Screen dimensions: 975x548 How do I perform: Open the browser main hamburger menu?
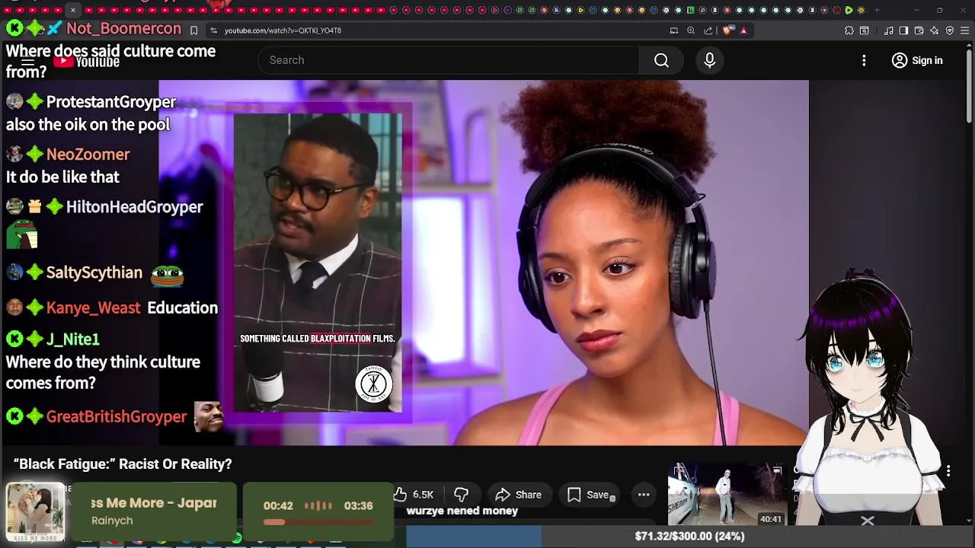(x=964, y=30)
